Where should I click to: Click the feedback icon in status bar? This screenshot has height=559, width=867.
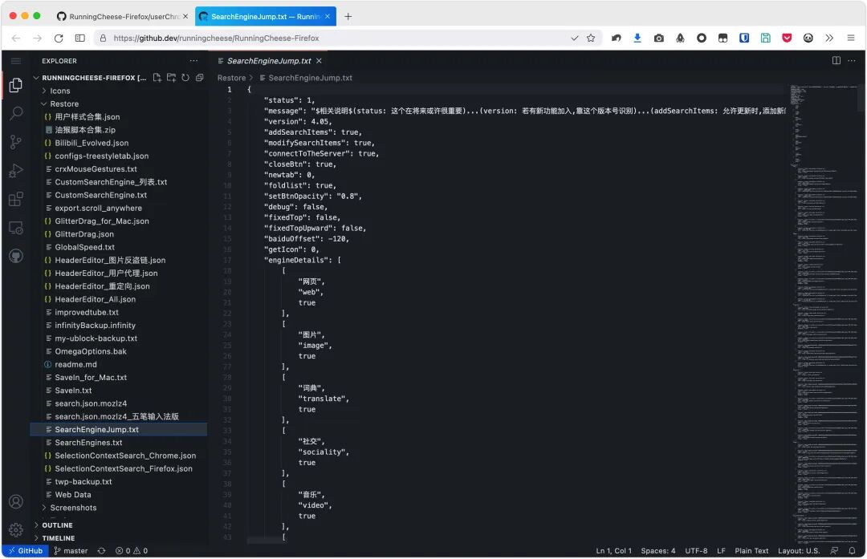tap(834, 551)
